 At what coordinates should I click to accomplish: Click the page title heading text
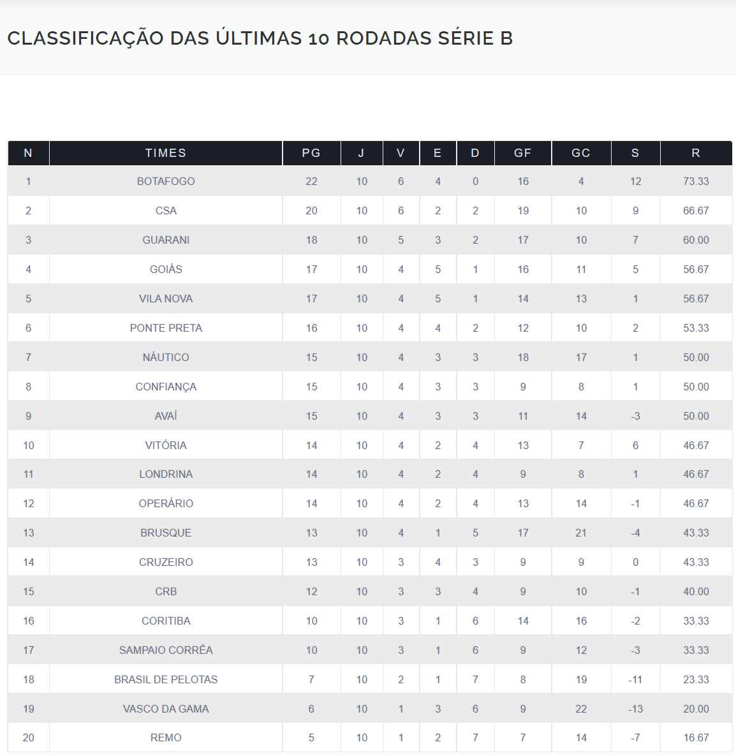(260, 38)
